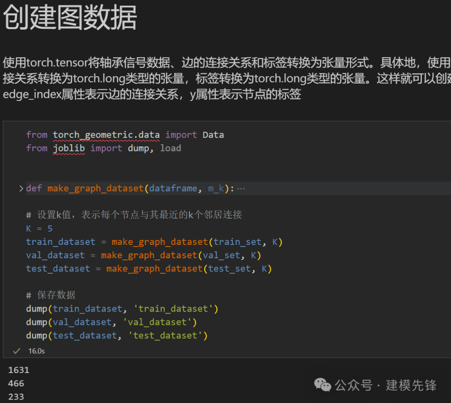Click the underlined torch_geometric.data module name
The height and width of the screenshot is (403, 451).
(106, 134)
